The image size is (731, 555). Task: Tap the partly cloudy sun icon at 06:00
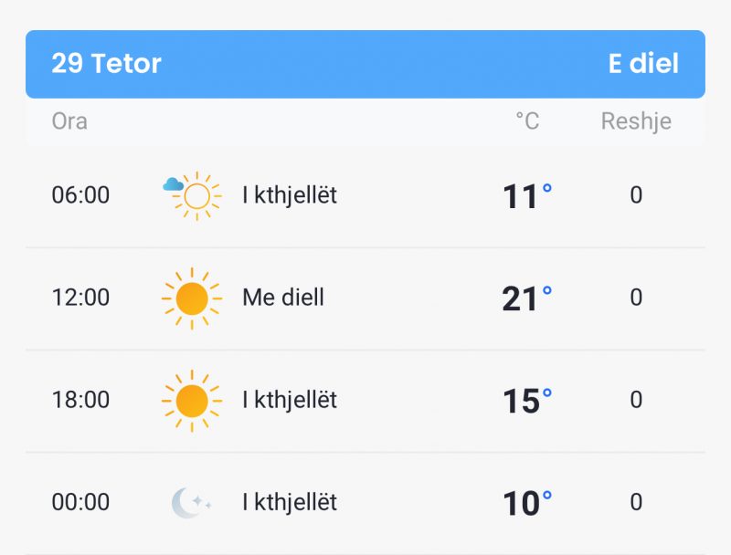tap(192, 195)
